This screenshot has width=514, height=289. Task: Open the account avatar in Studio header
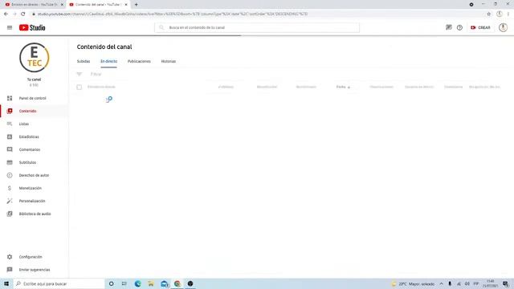(x=503, y=27)
